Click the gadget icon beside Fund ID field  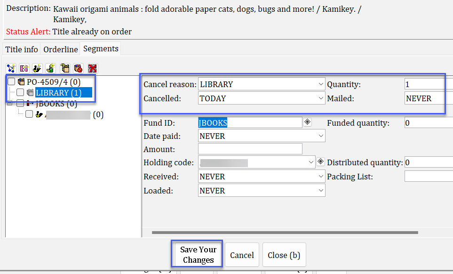click(x=307, y=122)
